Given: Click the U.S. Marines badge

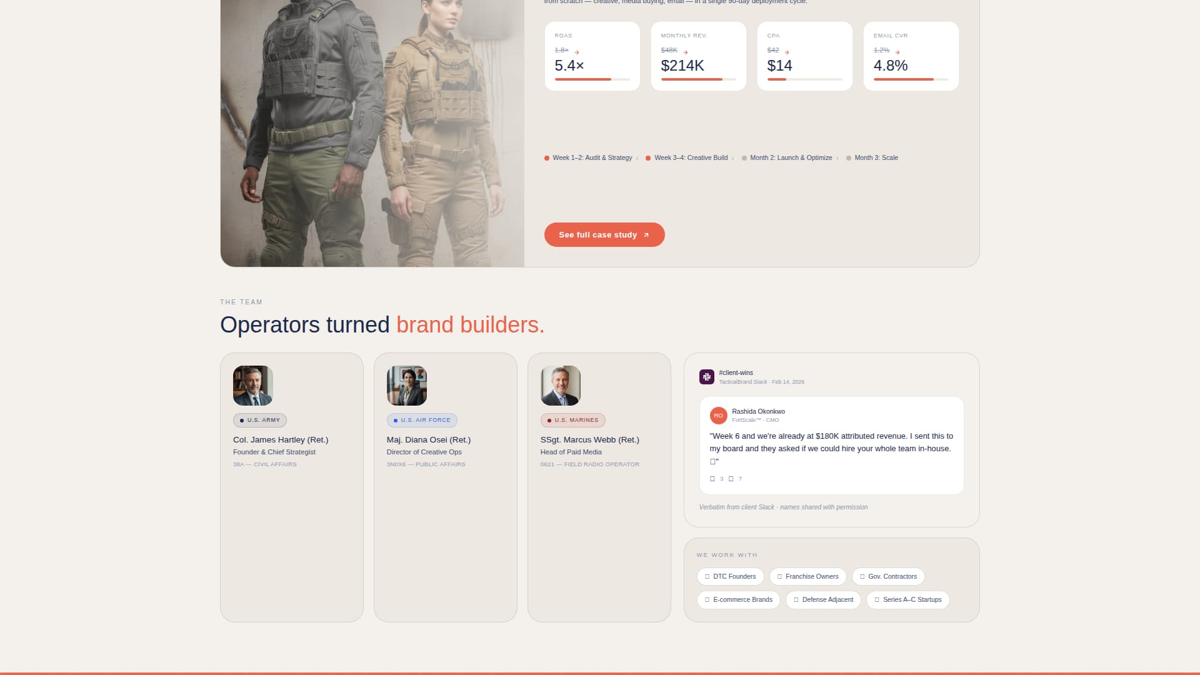Looking at the screenshot, I should 573,421.
